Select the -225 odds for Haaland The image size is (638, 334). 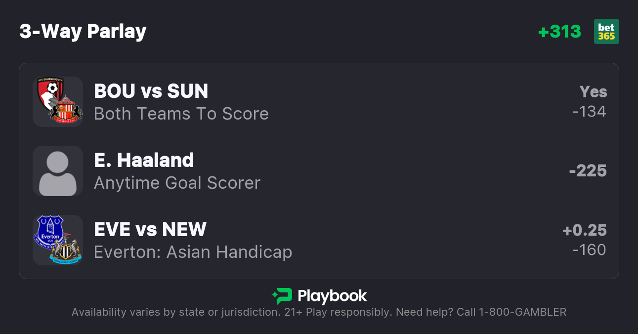pos(588,171)
